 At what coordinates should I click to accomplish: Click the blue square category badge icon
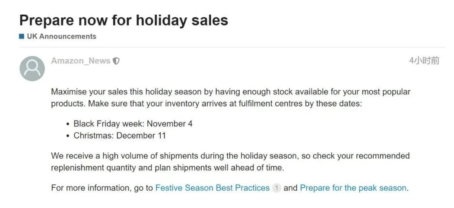[21, 36]
